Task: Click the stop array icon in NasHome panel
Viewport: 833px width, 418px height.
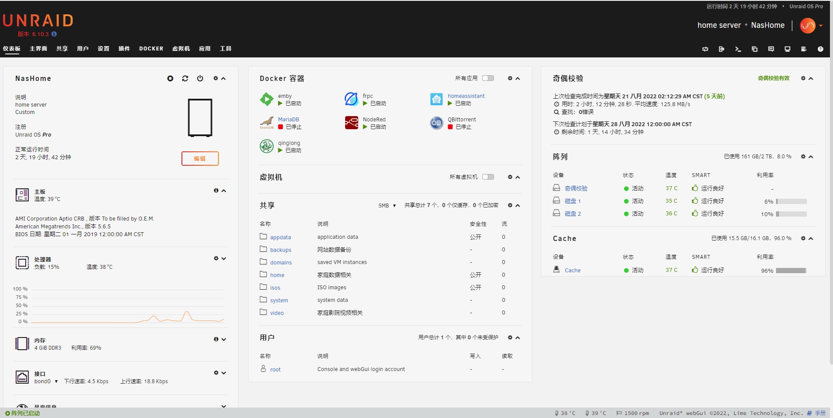Action: 170,78
